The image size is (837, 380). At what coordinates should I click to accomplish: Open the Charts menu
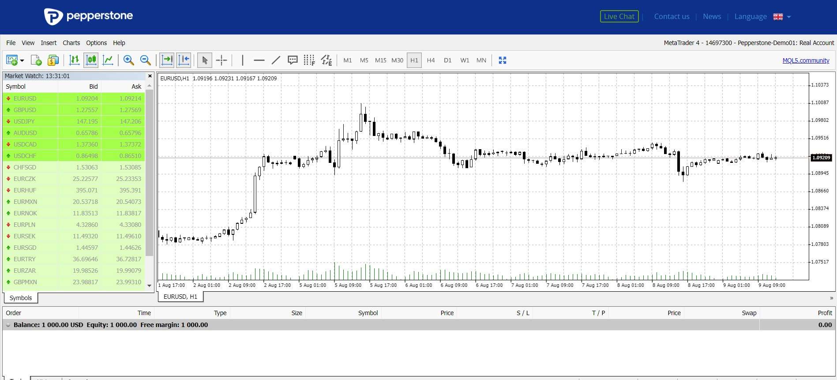71,43
